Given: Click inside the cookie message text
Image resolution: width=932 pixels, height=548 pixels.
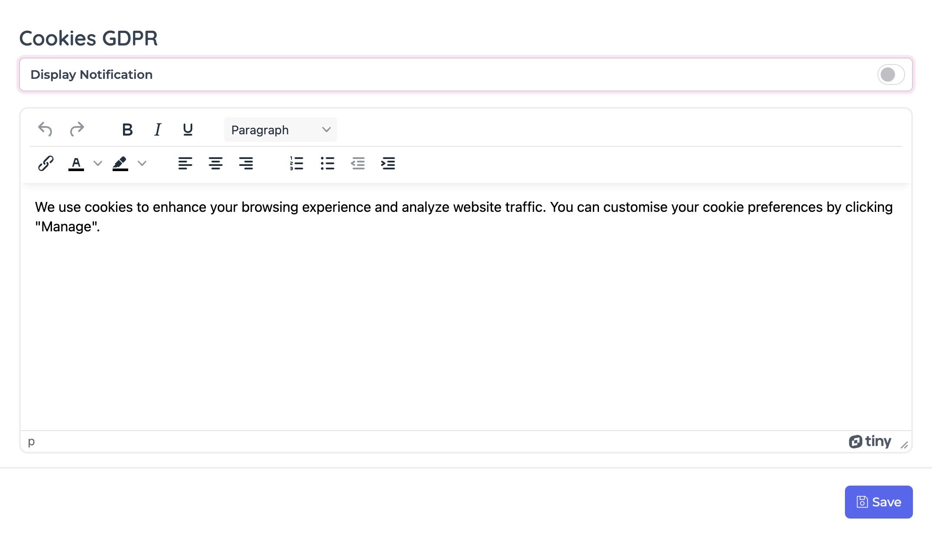Looking at the screenshot, I should pos(463,208).
